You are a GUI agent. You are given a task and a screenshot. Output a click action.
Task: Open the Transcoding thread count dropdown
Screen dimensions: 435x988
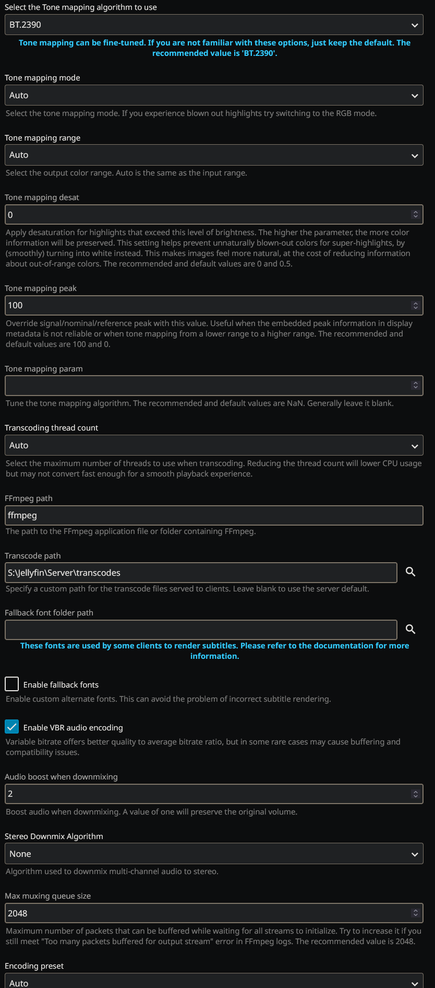214,445
